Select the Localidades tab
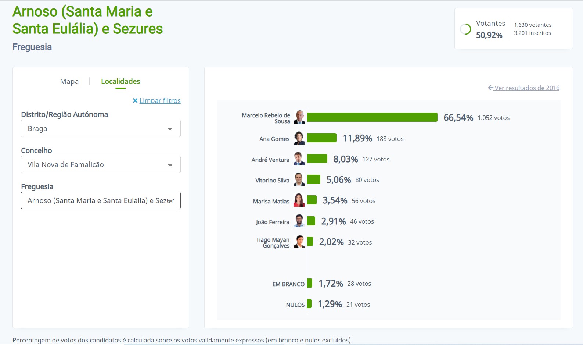 120,81
